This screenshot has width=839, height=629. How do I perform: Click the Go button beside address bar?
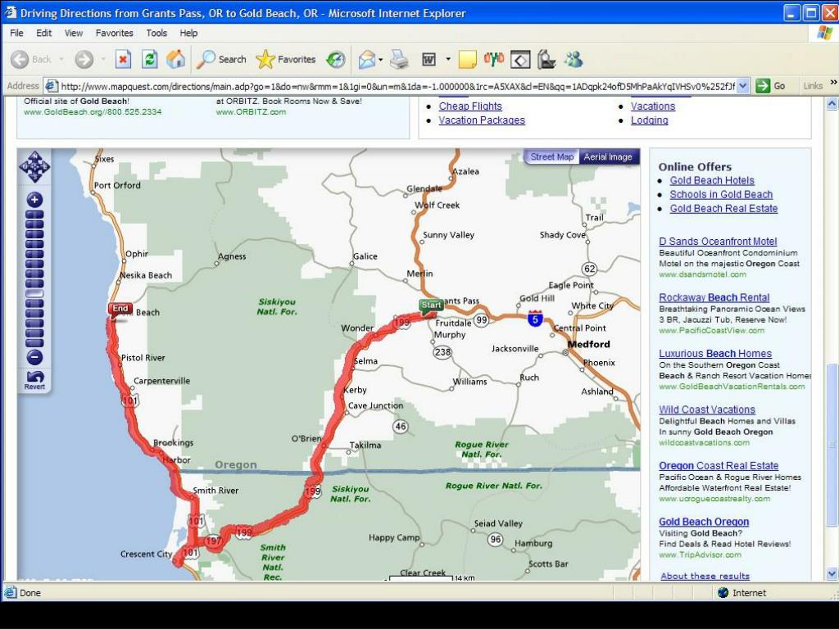pos(770,85)
